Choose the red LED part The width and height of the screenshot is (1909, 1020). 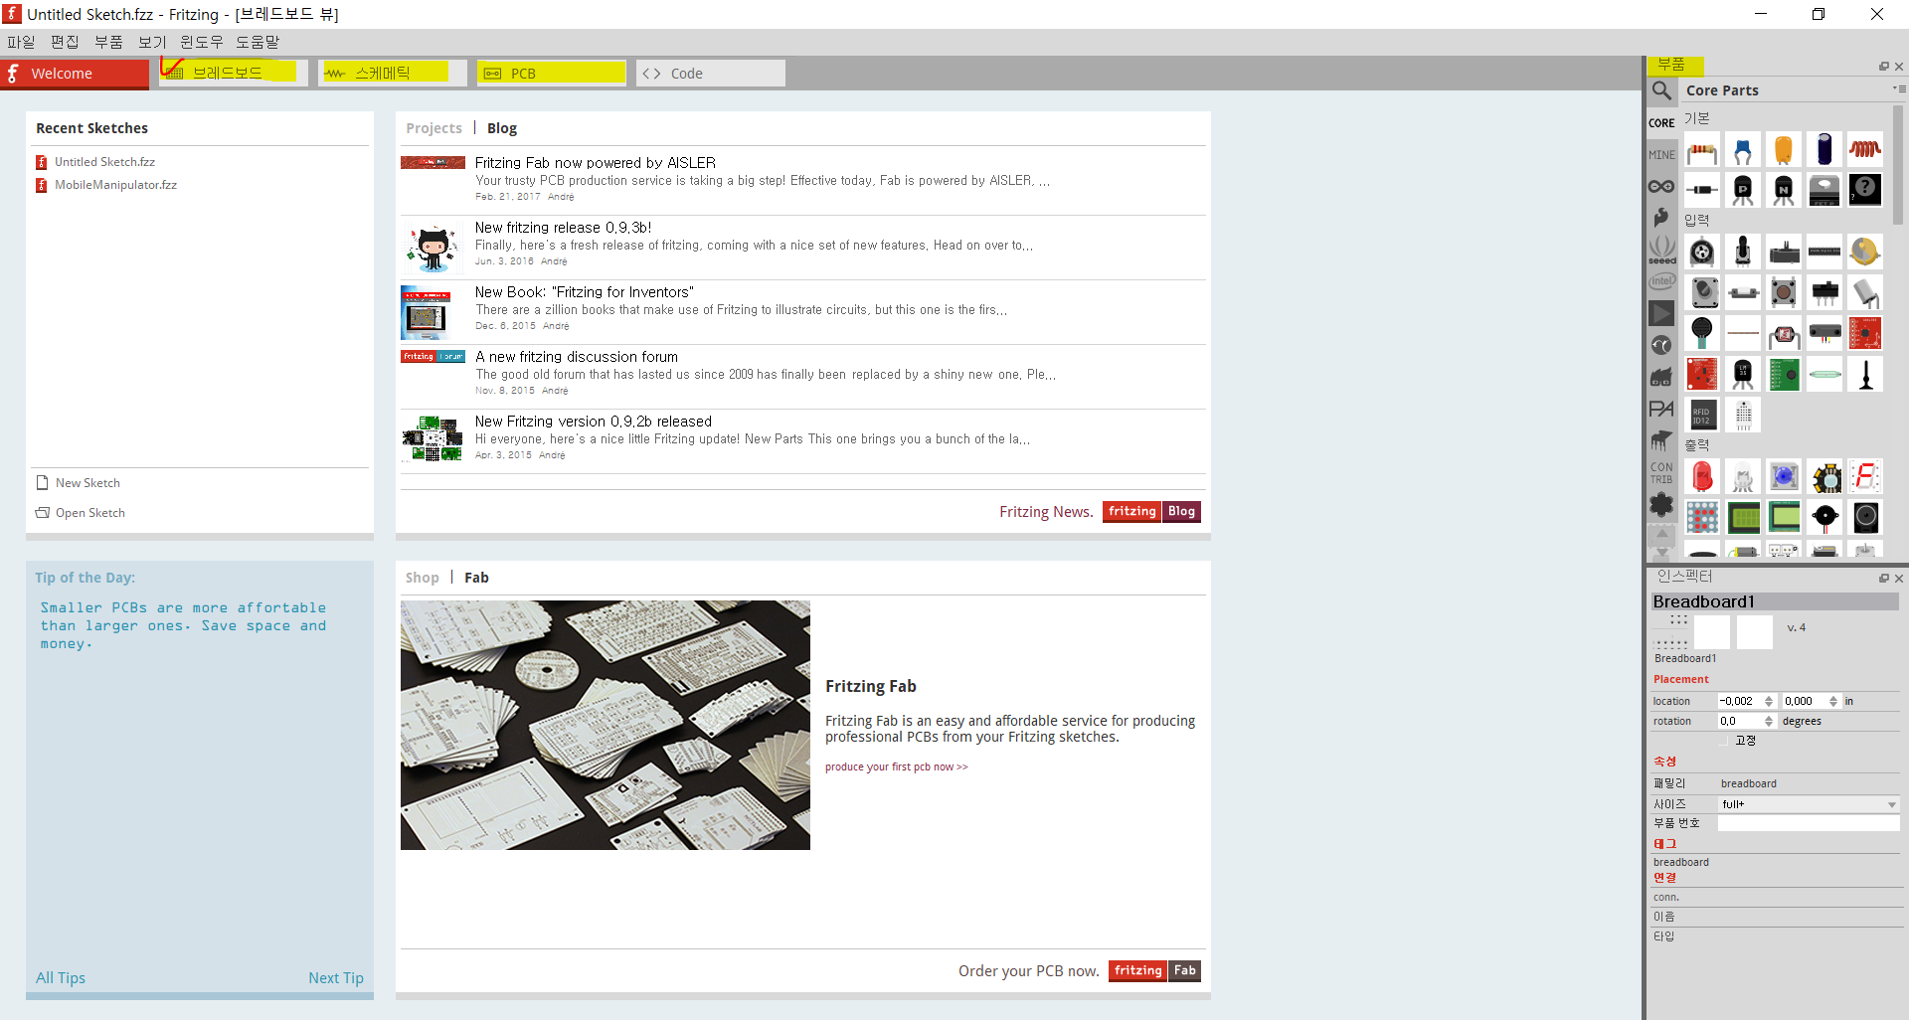1702,477
